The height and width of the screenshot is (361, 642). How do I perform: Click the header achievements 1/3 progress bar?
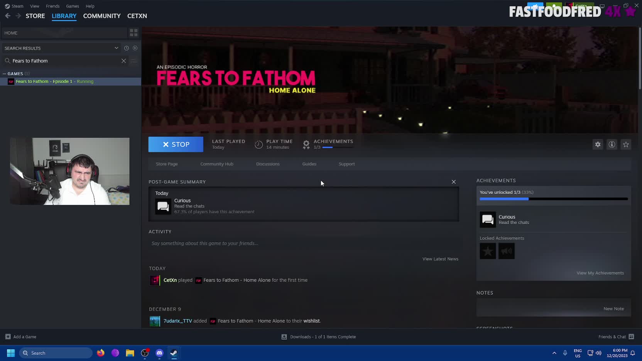point(338,147)
